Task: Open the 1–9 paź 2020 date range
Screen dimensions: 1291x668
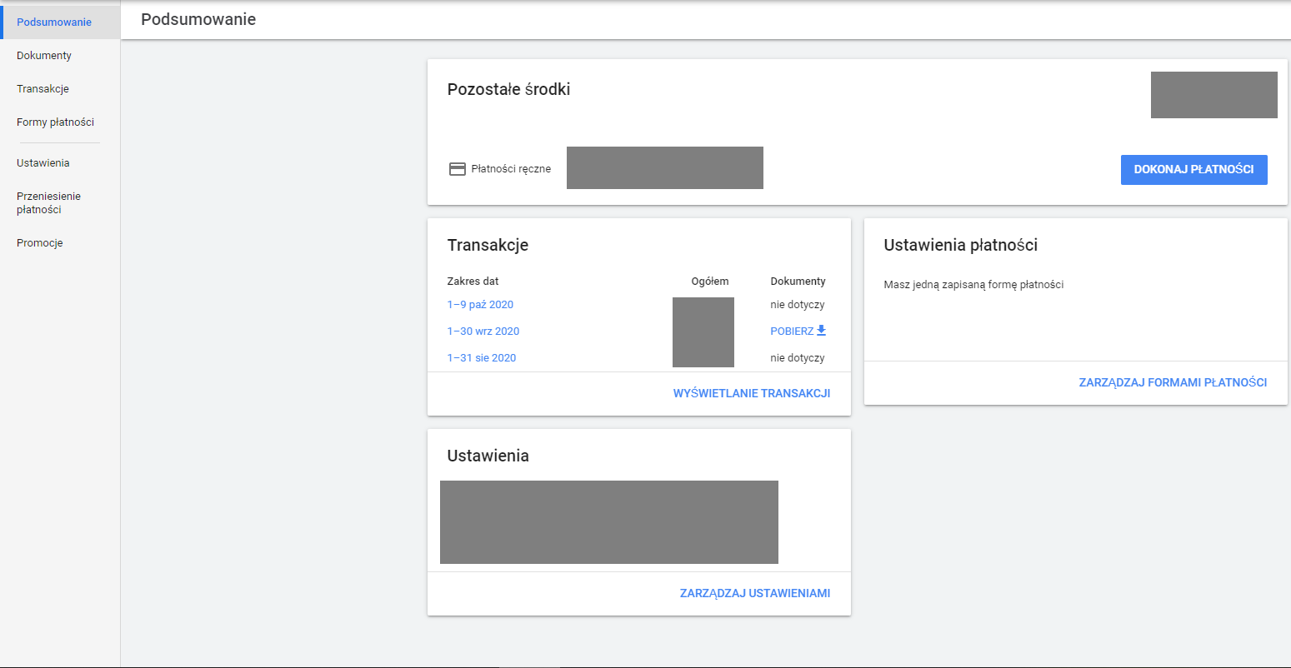Action: (x=480, y=305)
